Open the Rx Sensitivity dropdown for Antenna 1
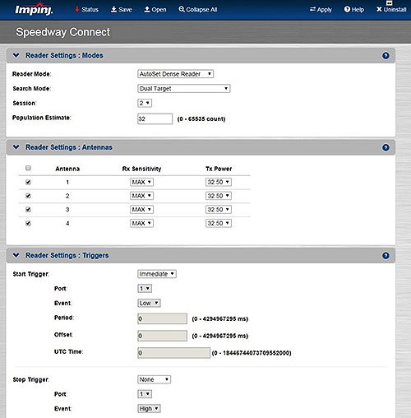This screenshot has height=418, width=411. click(x=141, y=182)
